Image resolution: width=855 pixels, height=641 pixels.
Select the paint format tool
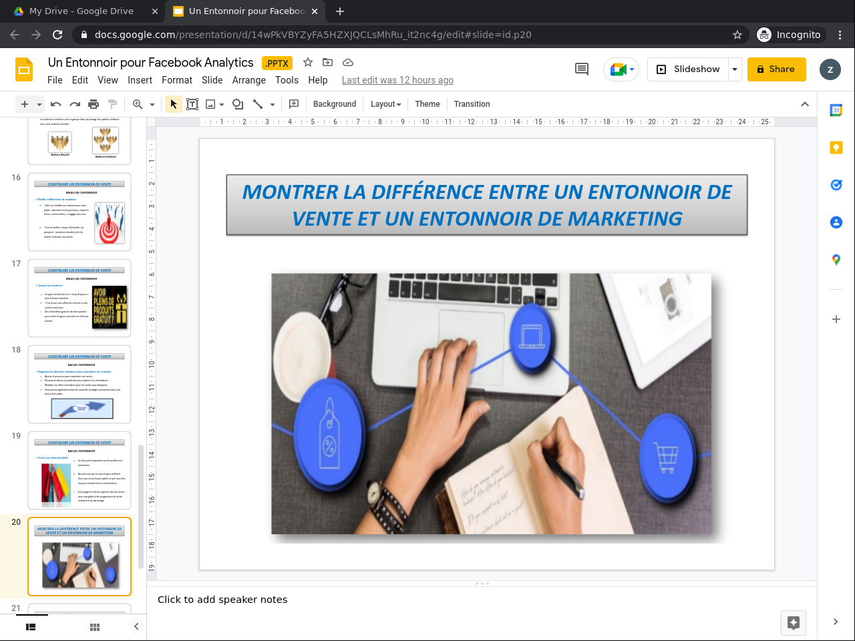tap(112, 104)
